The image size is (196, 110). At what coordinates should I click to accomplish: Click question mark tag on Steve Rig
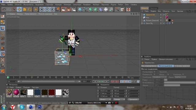click(x=172, y=23)
